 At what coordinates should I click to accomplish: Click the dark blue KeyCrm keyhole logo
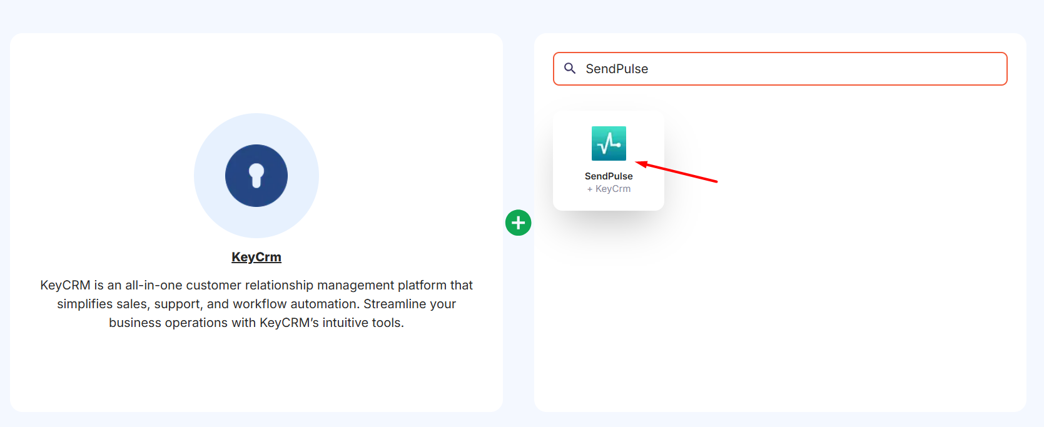[256, 176]
